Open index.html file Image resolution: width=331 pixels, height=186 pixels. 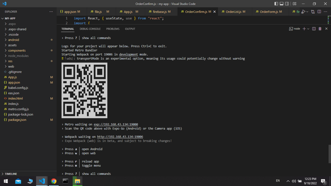tap(28, 99)
